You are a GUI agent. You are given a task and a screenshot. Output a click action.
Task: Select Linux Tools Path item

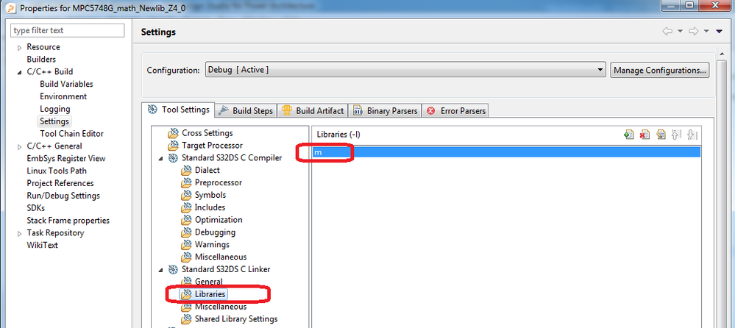coord(57,171)
